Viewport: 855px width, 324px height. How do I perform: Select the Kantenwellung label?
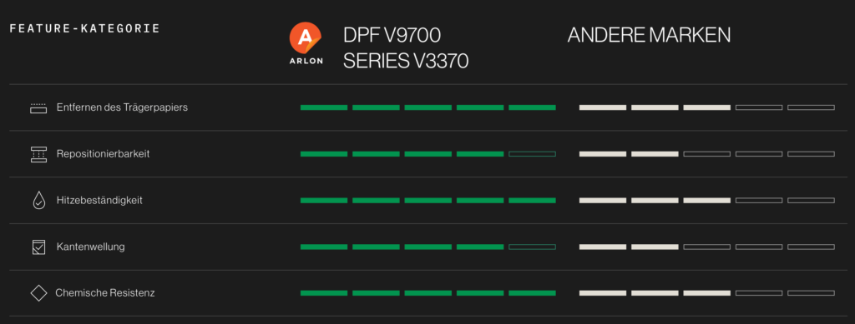pos(90,247)
